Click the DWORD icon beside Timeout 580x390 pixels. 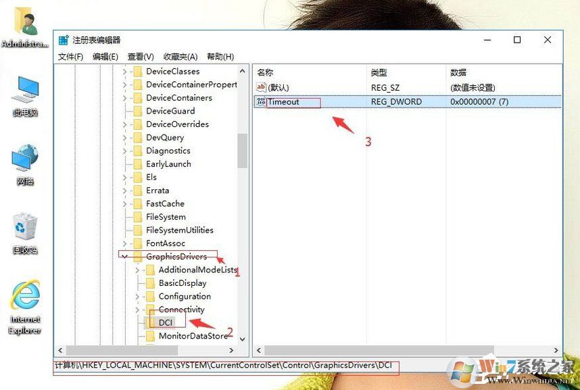(261, 101)
